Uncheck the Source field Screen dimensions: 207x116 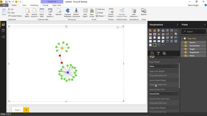click(186, 43)
